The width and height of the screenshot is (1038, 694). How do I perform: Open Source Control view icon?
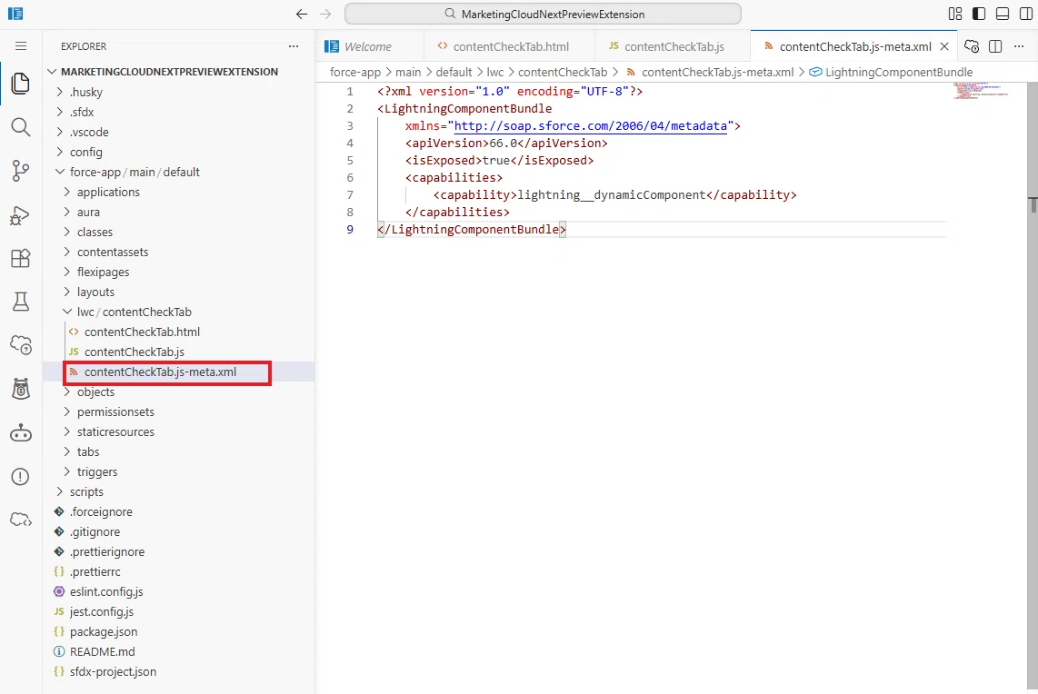[x=21, y=171]
